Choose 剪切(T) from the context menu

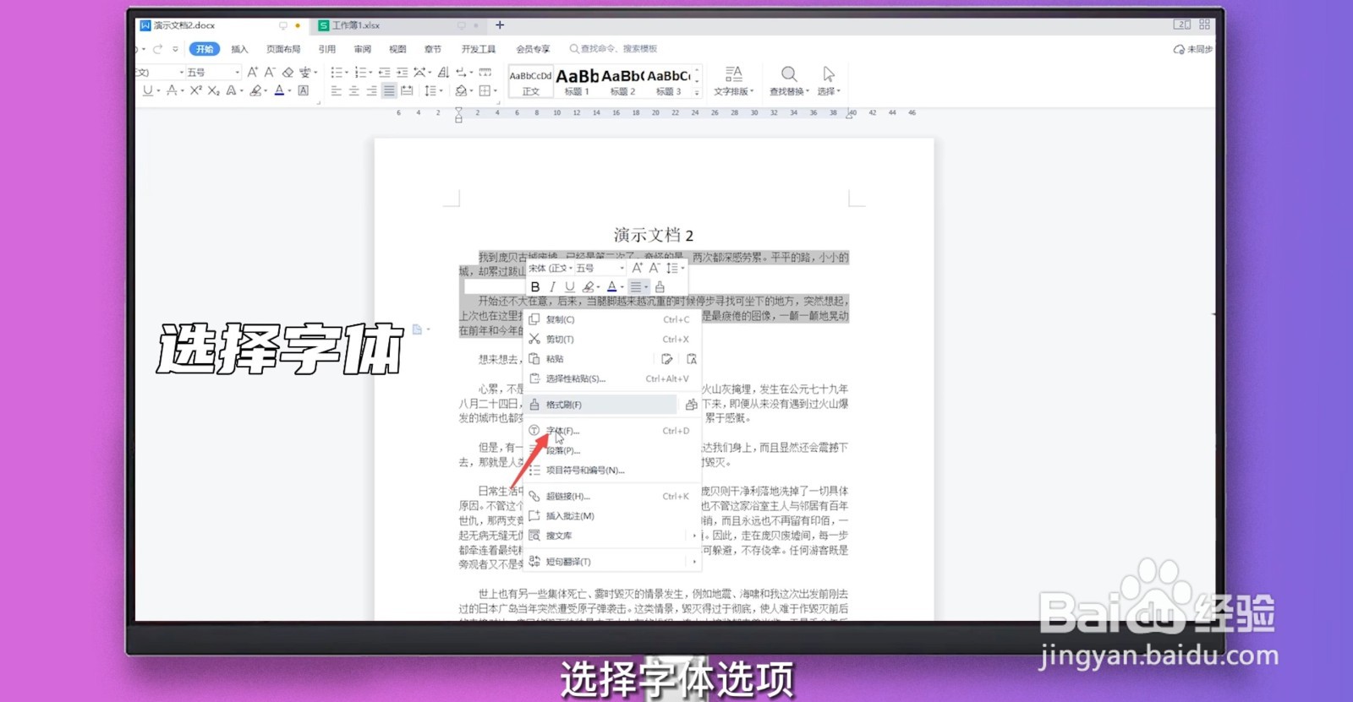pos(611,339)
